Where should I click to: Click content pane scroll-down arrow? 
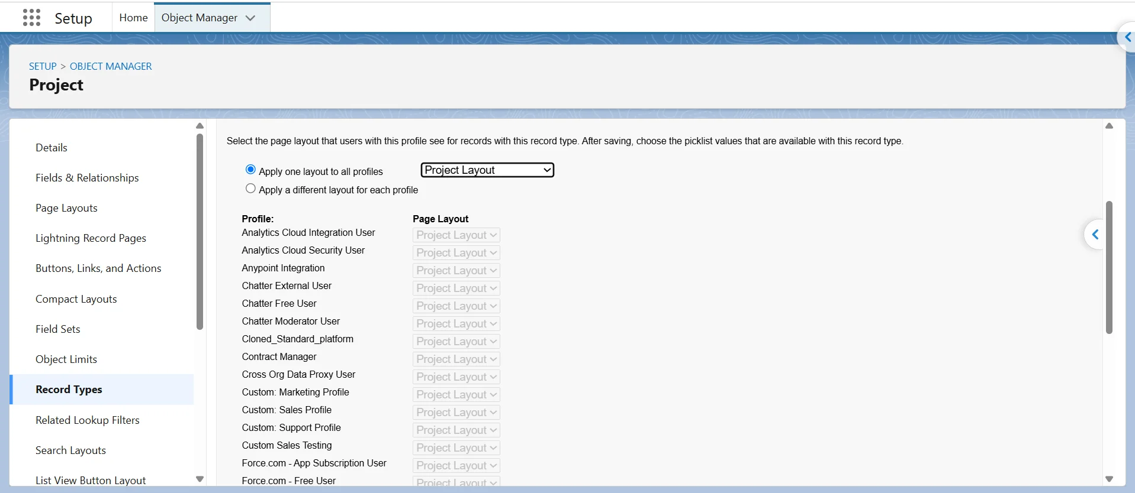1109,479
